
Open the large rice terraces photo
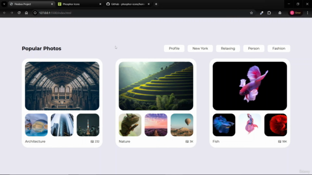point(156,86)
